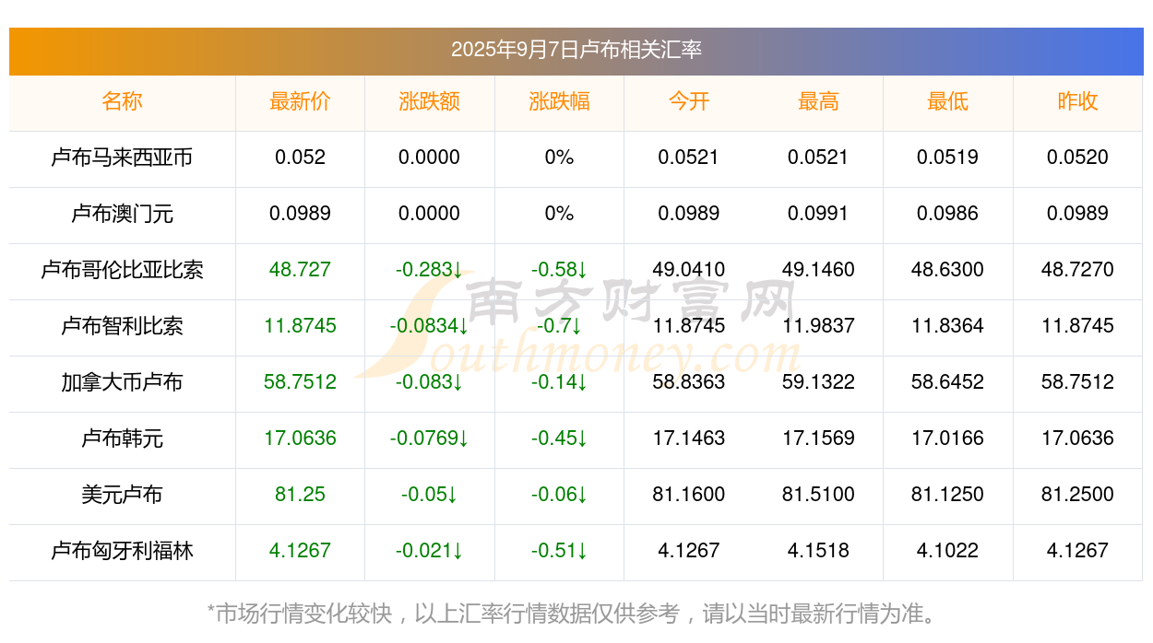Click low value '11.8364'
The height and width of the screenshot is (643, 1153).
948,326
